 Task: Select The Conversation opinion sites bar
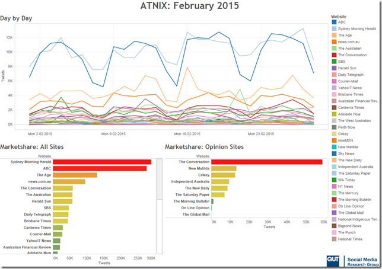coord(267,162)
